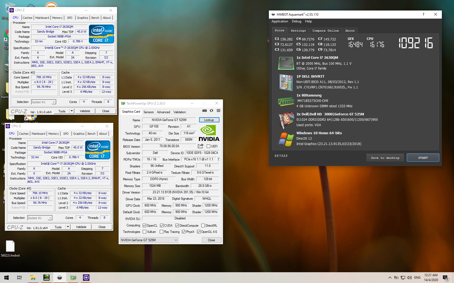The image size is (454, 283).
Task: Click Save to desktop in Aquamark
Action: pos(385,158)
